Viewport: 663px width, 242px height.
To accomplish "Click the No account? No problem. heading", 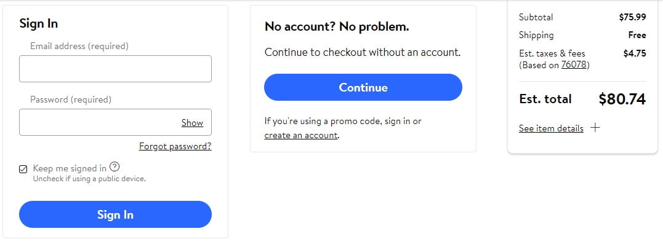I will click(x=337, y=26).
